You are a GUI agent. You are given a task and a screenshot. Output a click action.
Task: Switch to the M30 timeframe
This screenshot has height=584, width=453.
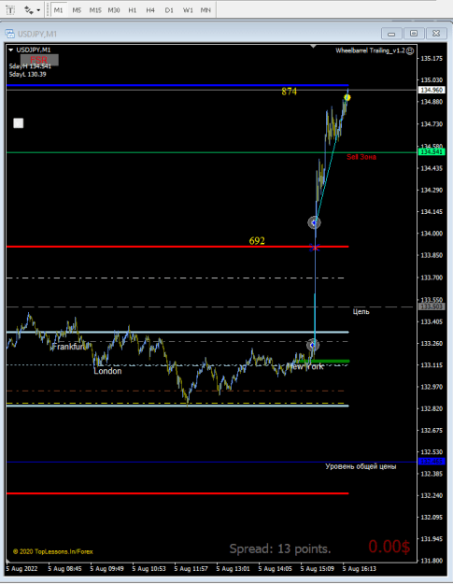click(114, 10)
